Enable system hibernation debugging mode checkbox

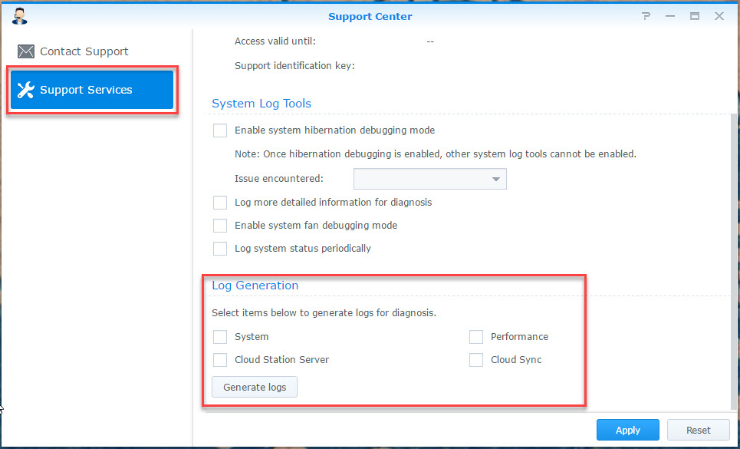coord(220,130)
